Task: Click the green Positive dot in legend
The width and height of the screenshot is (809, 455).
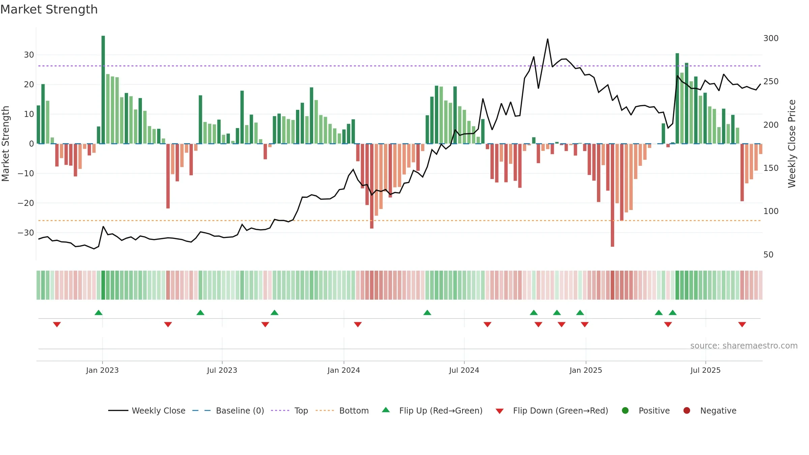Action: coord(625,411)
